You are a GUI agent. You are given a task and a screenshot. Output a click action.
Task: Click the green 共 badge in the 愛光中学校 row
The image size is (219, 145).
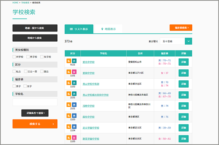click(74, 61)
